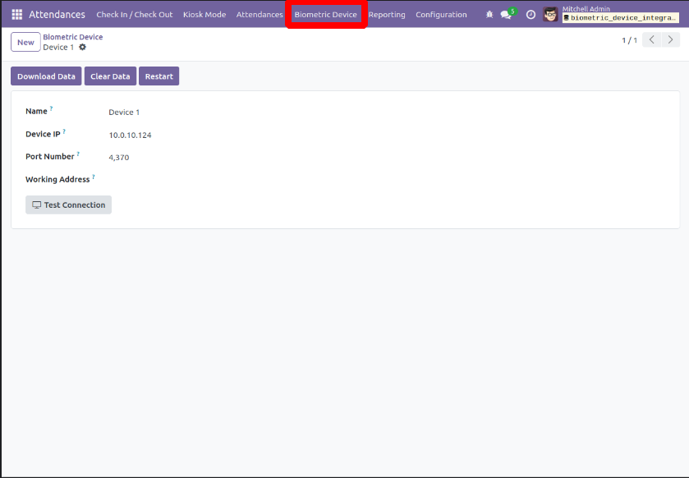
Task: Click the Device IP help tooltip mark
Action: (64, 131)
